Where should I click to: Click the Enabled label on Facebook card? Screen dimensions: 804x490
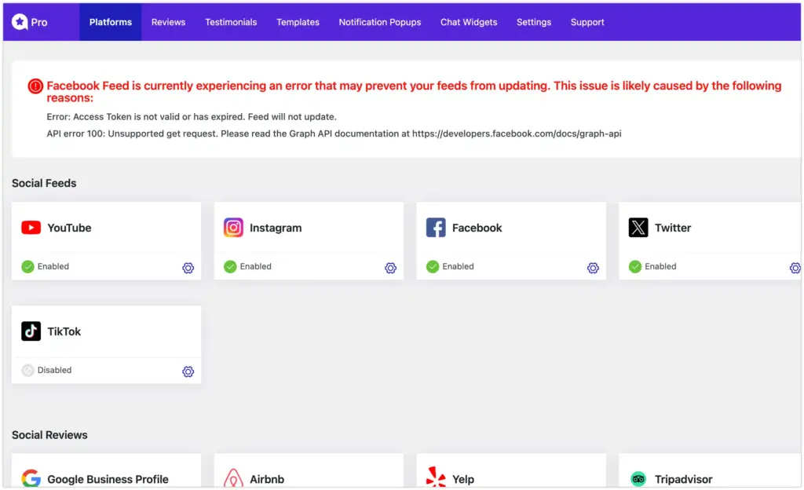coord(458,266)
